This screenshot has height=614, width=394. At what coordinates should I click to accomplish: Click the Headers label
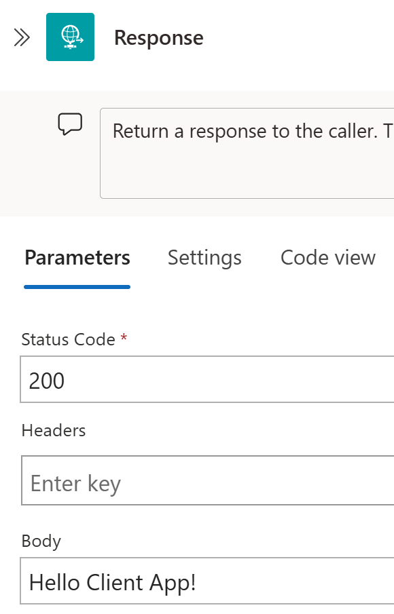[54, 431]
